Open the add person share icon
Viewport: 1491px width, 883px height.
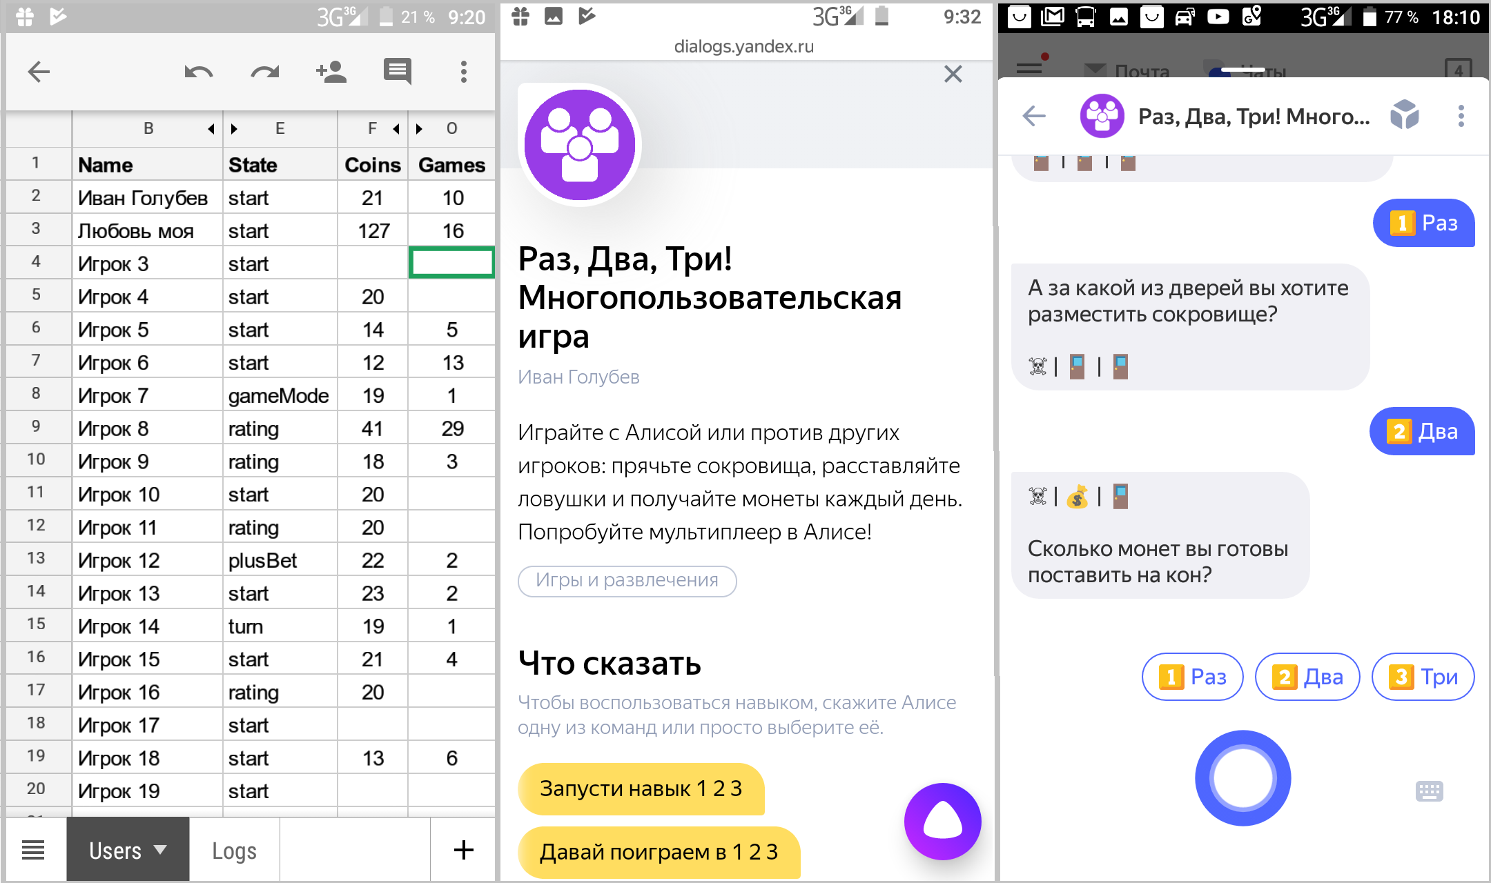[x=331, y=72]
